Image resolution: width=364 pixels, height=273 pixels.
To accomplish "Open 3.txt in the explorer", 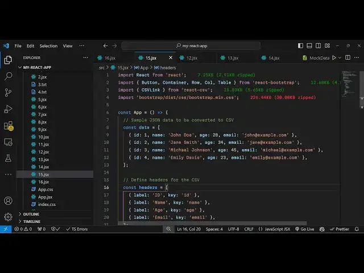I will [x=42, y=84].
